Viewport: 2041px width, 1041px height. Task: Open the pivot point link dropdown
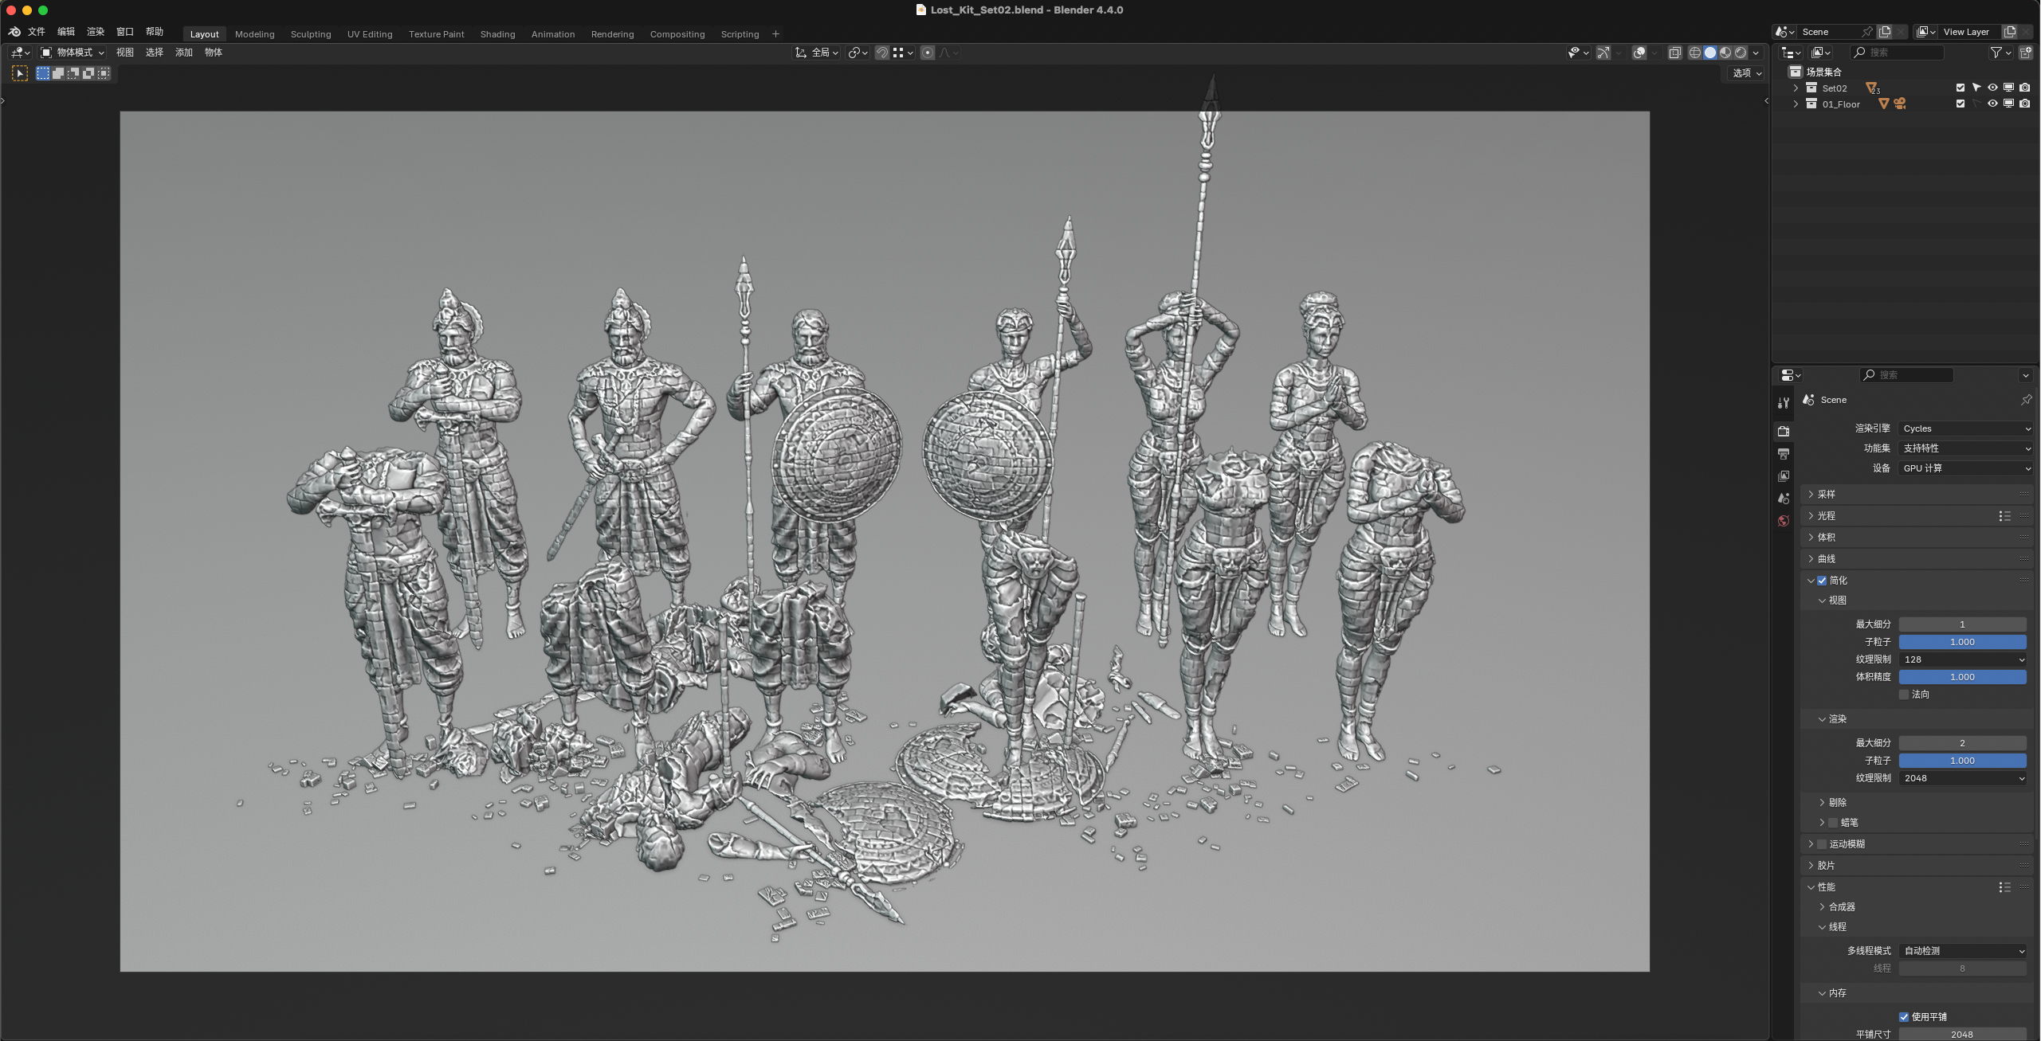[x=858, y=53]
